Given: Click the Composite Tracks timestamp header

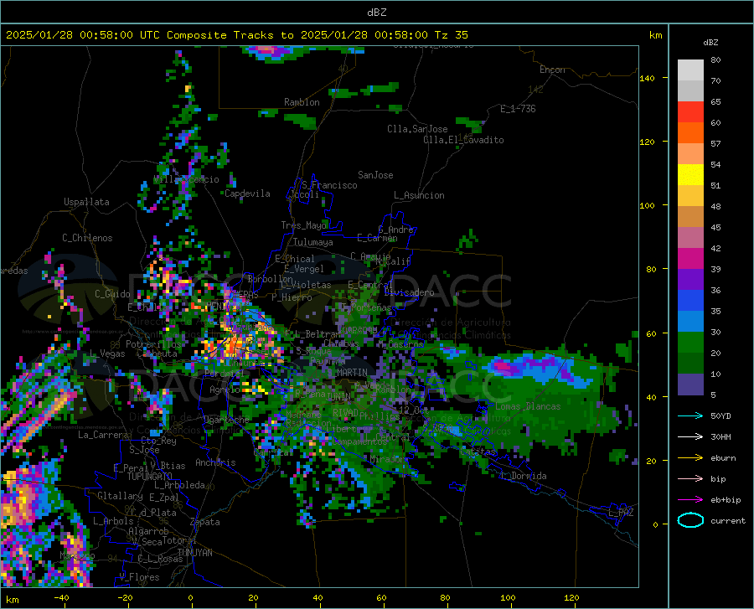Looking at the screenshot, I should point(236,35).
